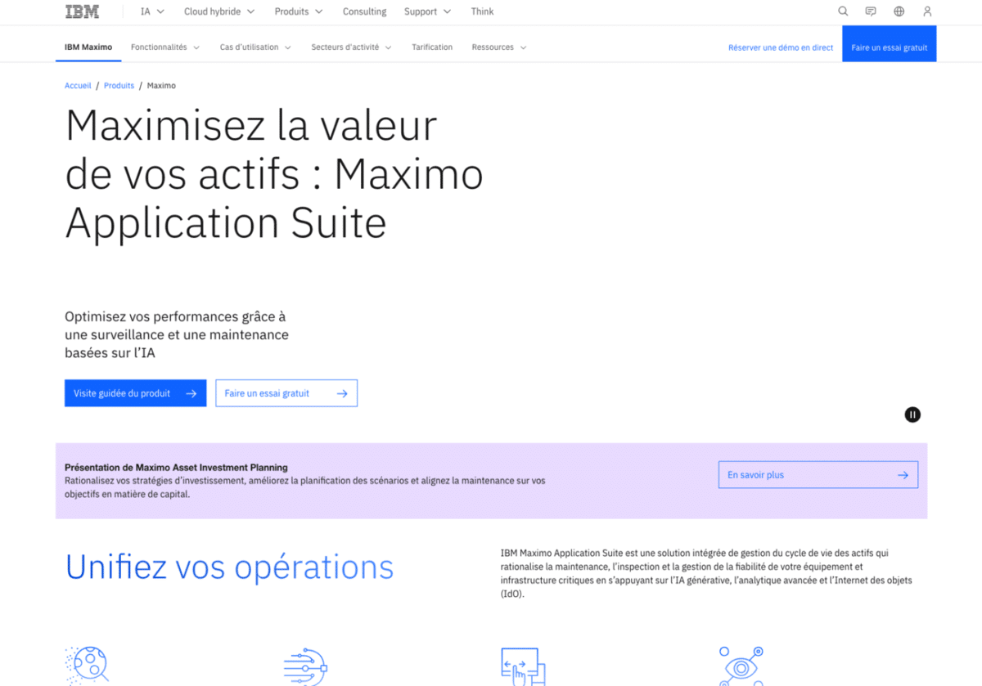Open the Secteurs d'activité dropdown

pyautogui.click(x=351, y=47)
